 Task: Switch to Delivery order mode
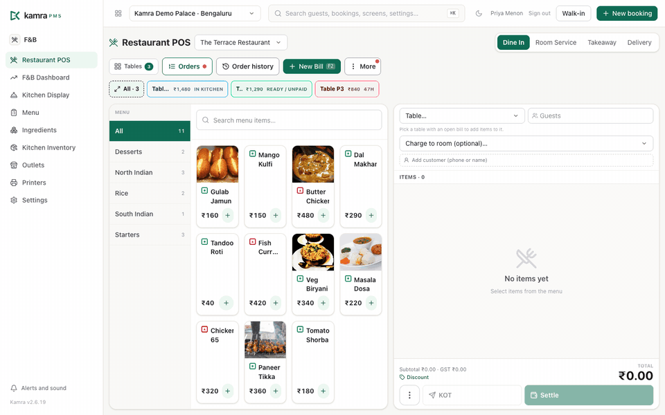pos(639,42)
